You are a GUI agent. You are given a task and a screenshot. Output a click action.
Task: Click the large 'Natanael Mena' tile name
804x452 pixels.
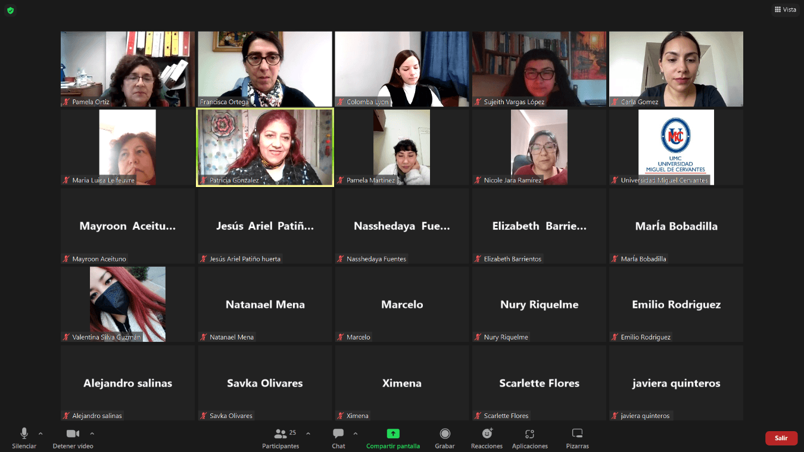tap(265, 304)
